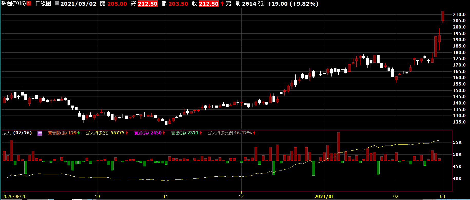Click the red up arrow after closing price
This screenshot has height=200, width=470.
(222, 4)
